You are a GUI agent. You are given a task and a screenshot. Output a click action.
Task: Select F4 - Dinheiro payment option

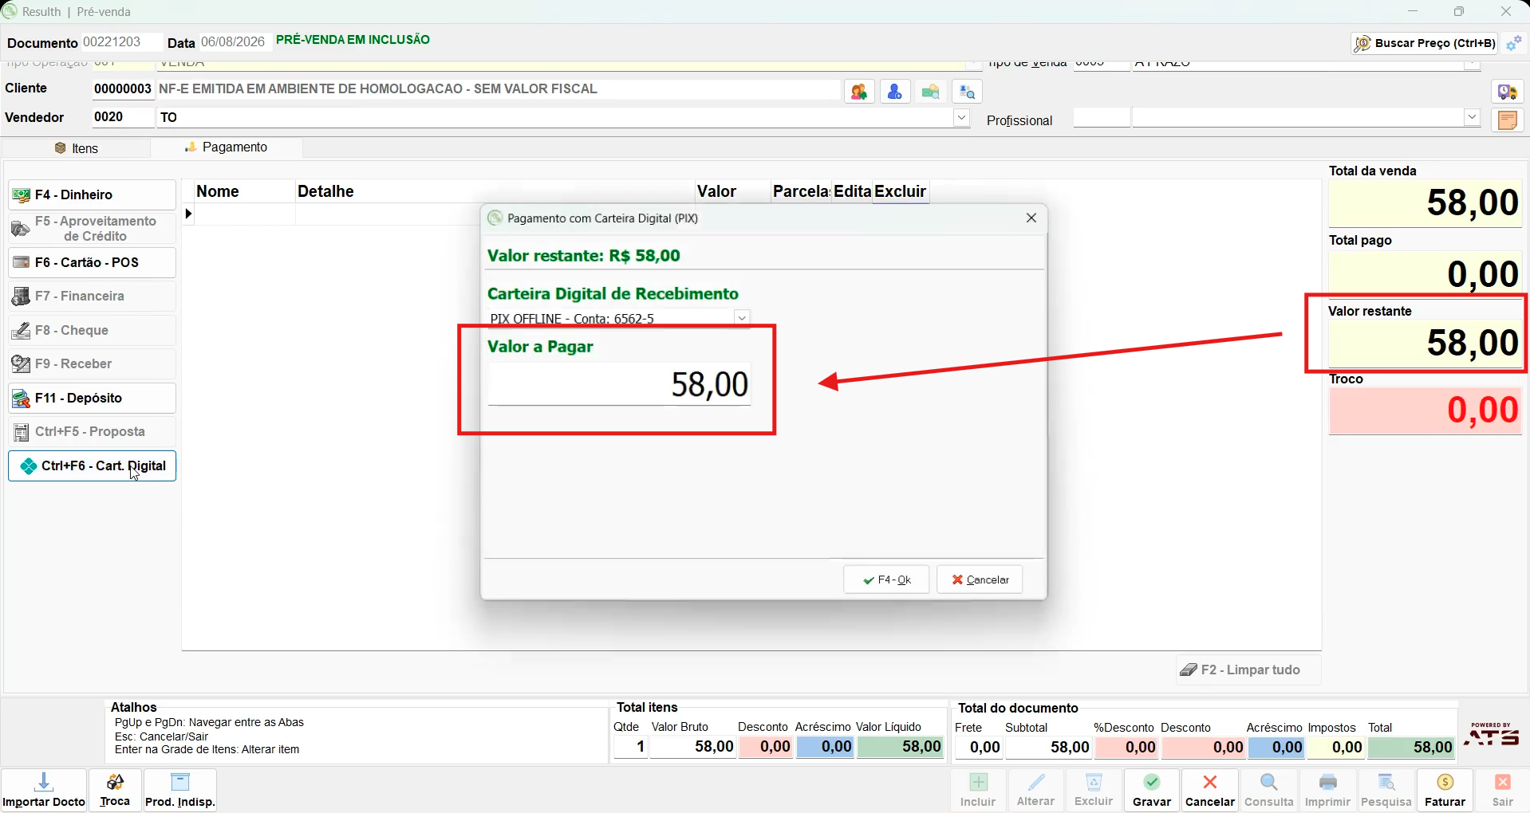pyautogui.click(x=92, y=194)
